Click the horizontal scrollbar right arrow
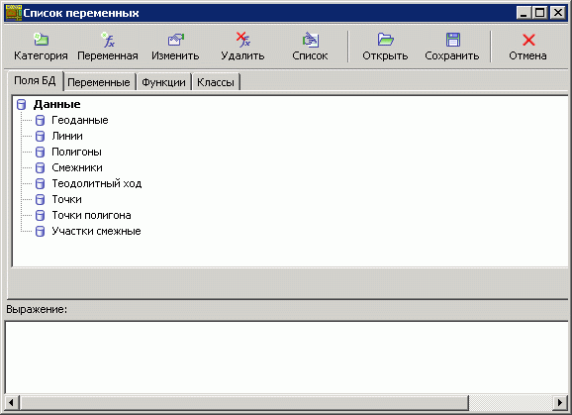The image size is (572, 415). [560, 403]
